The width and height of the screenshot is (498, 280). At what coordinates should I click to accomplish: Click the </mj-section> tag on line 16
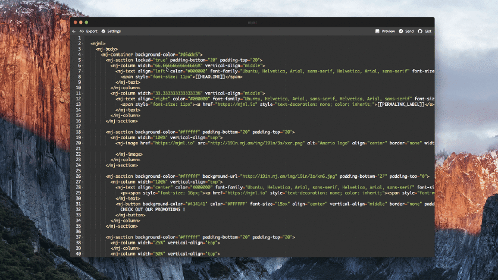pos(121,121)
